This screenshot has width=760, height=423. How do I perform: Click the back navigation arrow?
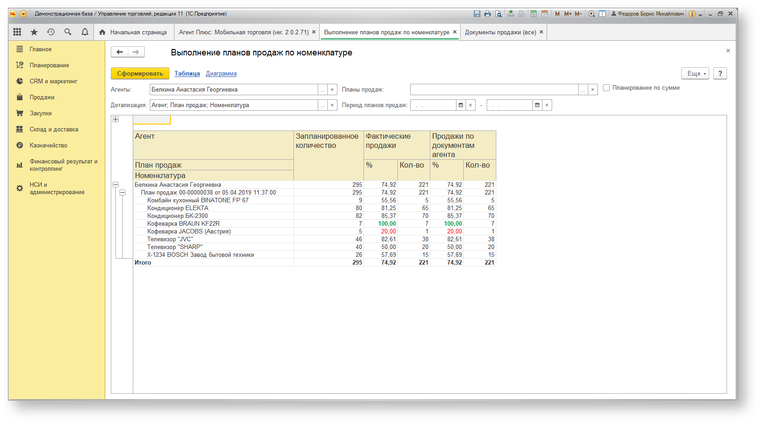(119, 52)
